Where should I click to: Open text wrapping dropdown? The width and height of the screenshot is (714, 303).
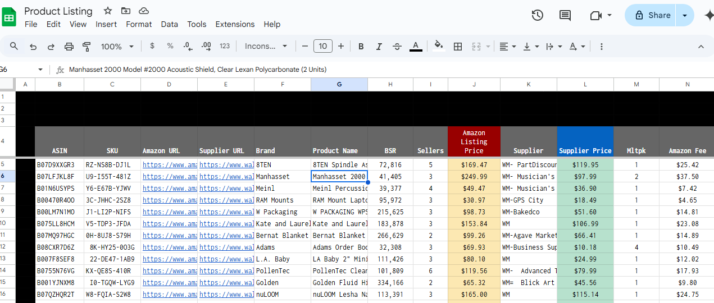tap(553, 47)
